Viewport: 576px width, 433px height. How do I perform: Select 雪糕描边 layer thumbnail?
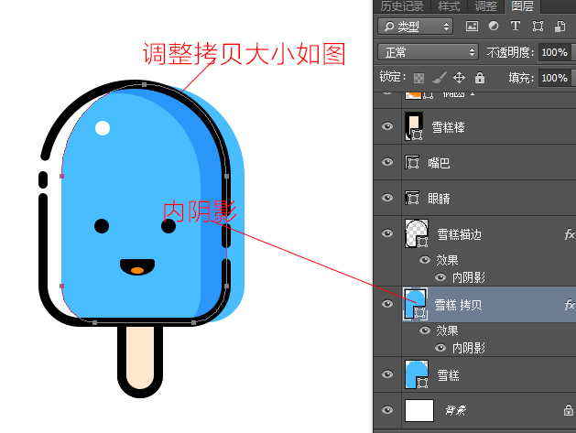click(x=417, y=233)
